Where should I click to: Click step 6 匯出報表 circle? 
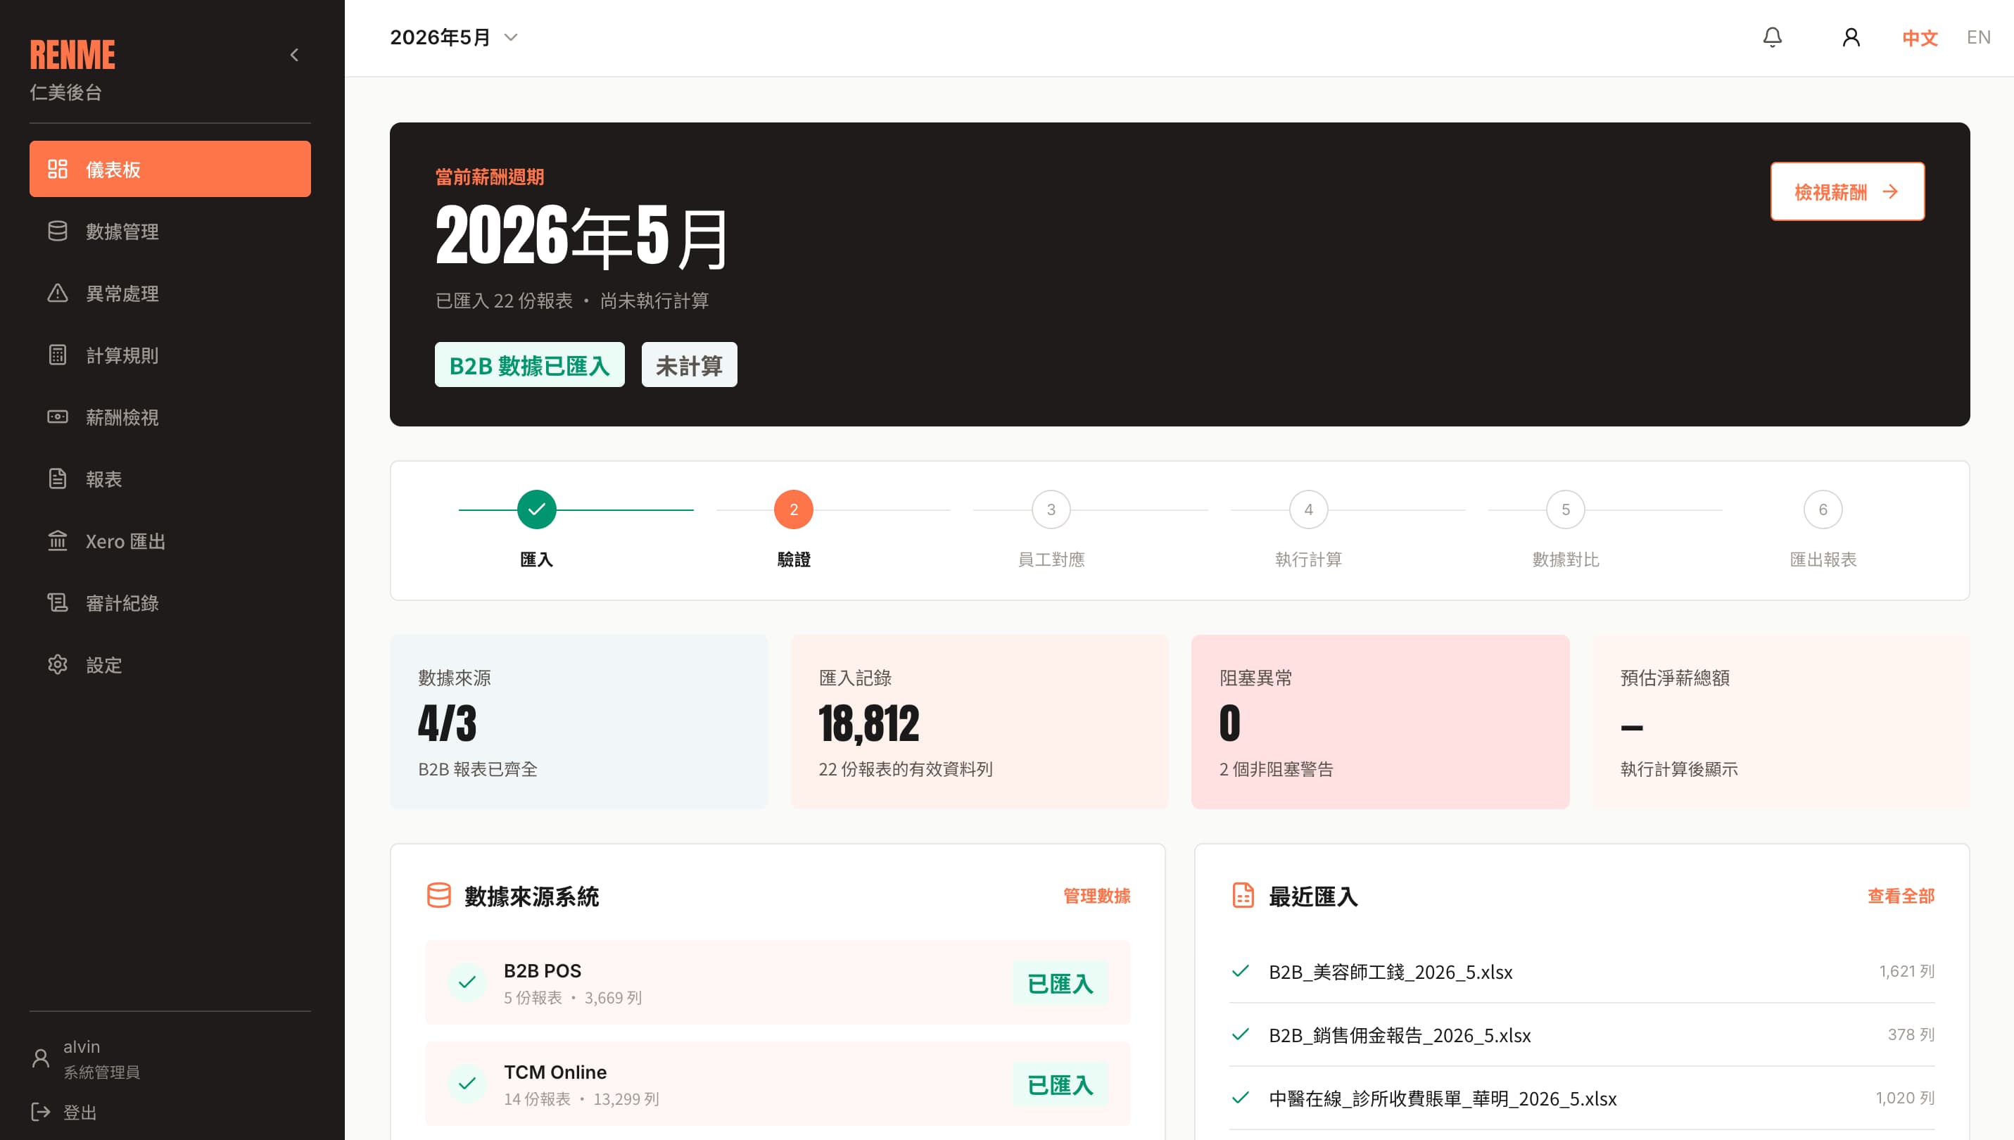click(x=1822, y=509)
